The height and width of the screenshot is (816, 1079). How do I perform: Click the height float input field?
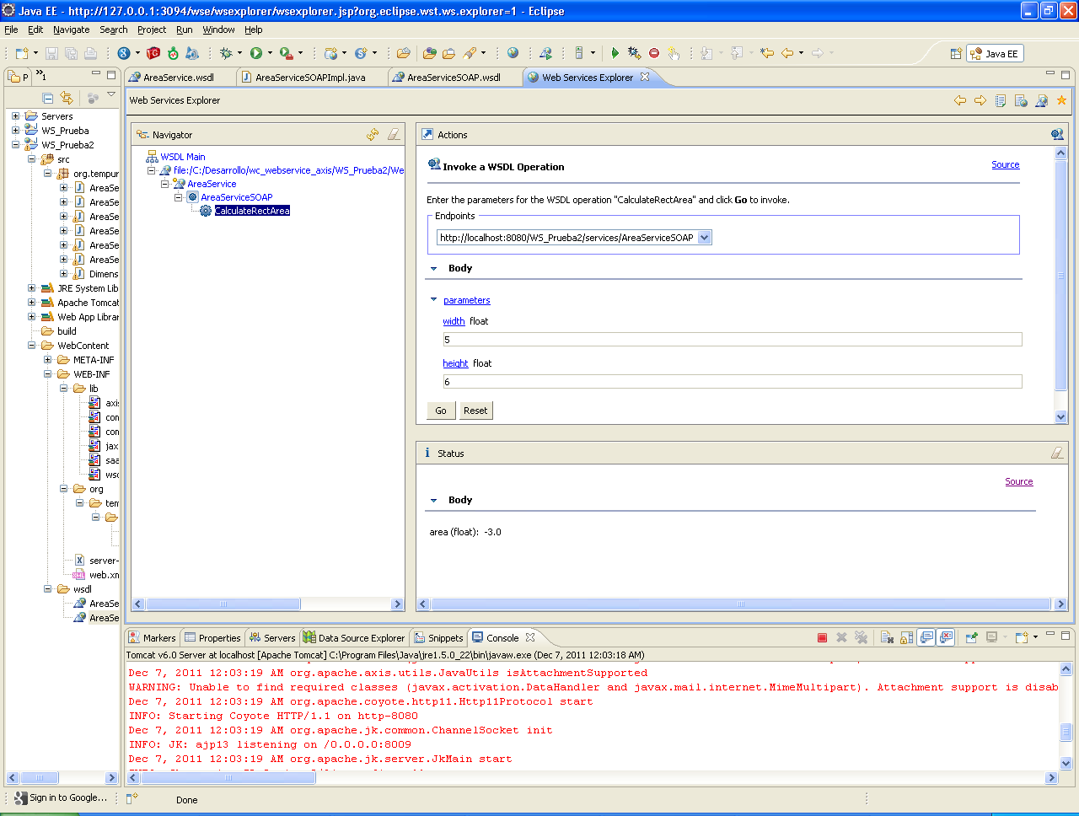[x=733, y=382]
